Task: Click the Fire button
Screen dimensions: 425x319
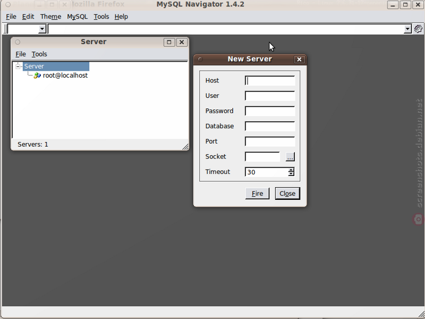Action: click(257, 194)
